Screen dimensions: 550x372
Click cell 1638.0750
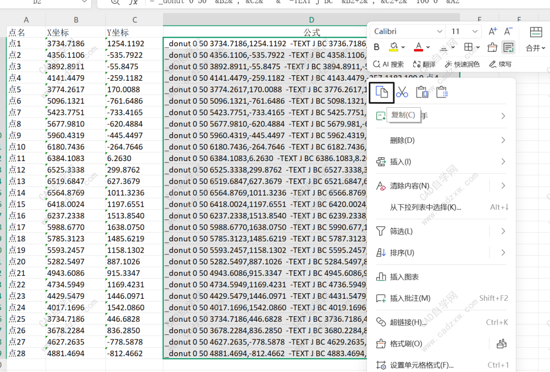tap(134, 228)
